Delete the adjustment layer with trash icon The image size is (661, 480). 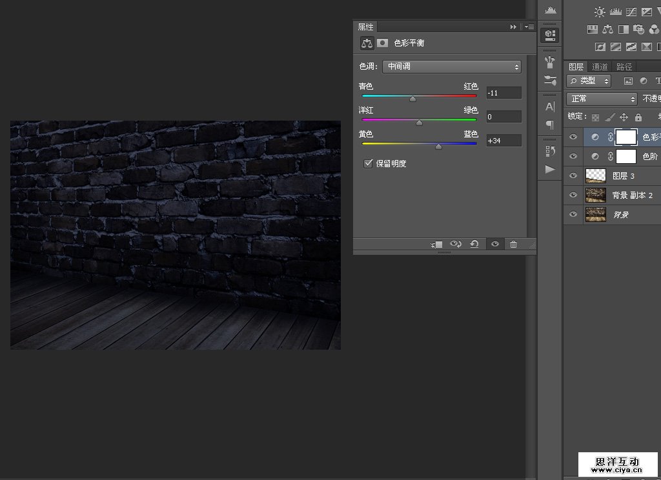click(x=513, y=244)
